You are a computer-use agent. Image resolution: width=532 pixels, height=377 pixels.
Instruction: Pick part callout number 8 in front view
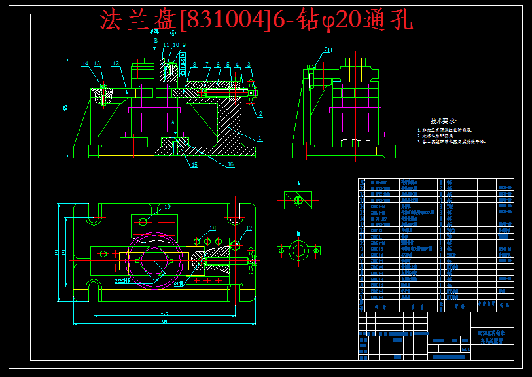pyautogui.click(x=194, y=65)
